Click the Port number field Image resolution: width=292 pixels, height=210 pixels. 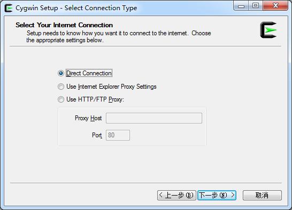[x=118, y=135]
